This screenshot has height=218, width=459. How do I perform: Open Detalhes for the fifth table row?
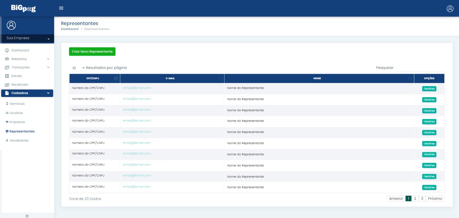429,132
